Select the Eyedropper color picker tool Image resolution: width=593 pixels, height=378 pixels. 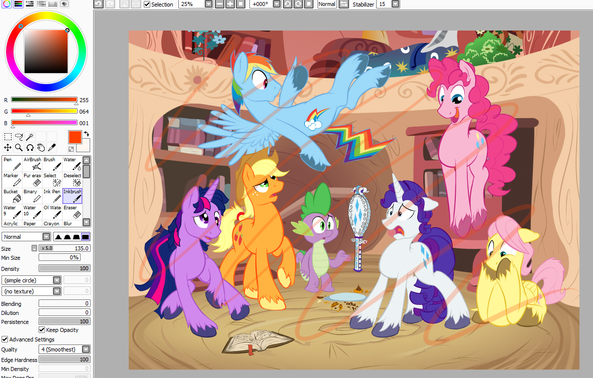coord(52,147)
